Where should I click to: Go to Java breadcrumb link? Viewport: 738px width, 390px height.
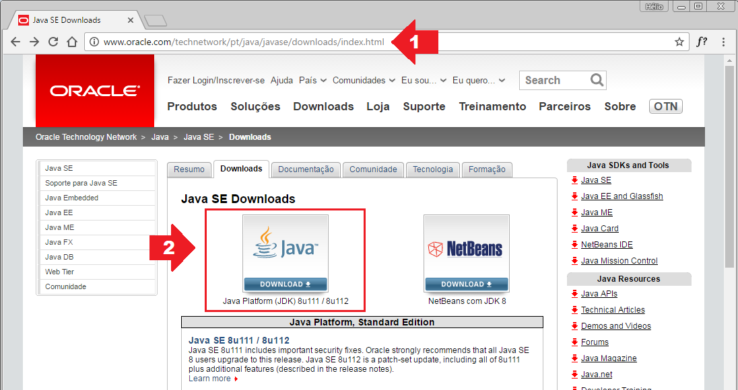(x=160, y=137)
